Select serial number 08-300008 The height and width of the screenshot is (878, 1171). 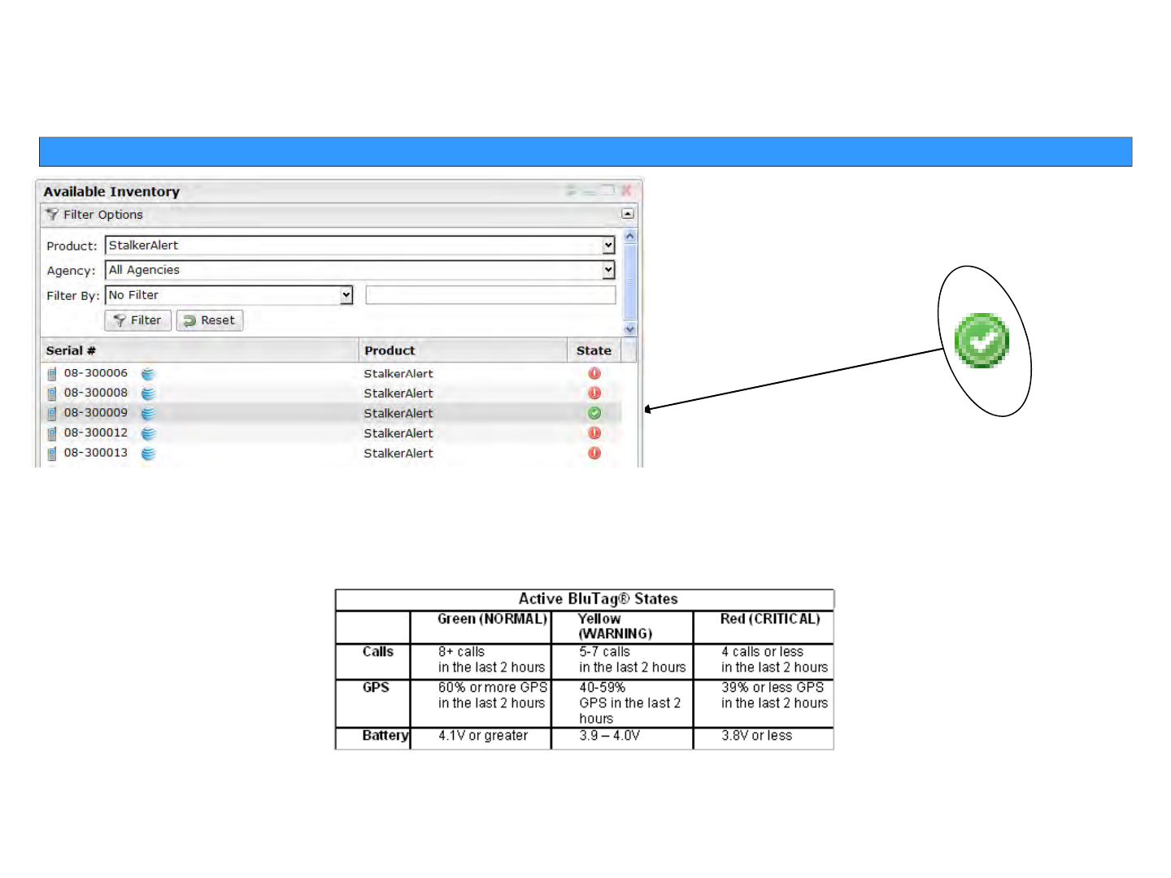point(96,393)
